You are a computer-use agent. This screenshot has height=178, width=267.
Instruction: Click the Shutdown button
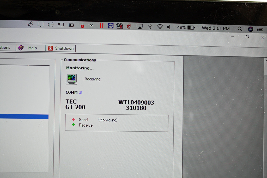pos(61,48)
